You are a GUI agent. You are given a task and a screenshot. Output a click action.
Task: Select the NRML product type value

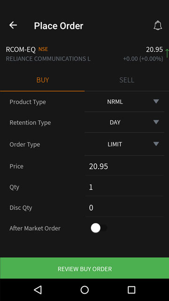115,102
